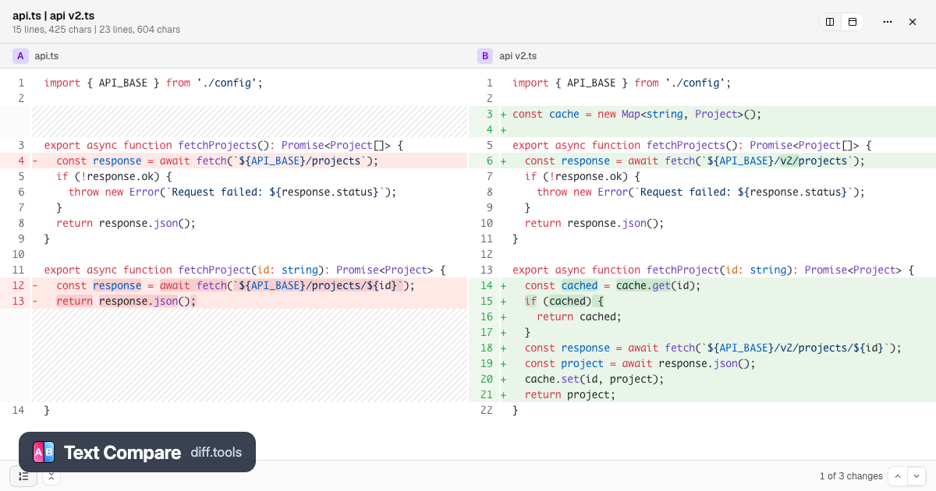
Task: Click added line 18 fetching v2/projects/${id}
Action: click(x=713, y=348)
